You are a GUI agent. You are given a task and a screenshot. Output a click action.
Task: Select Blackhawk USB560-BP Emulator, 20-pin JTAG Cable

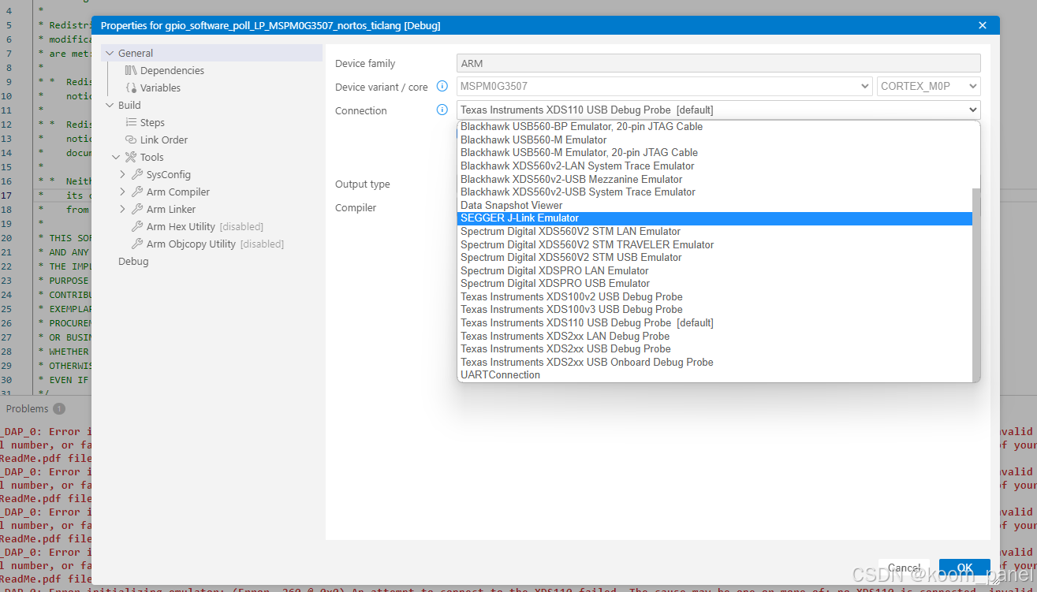click(714, 127)
